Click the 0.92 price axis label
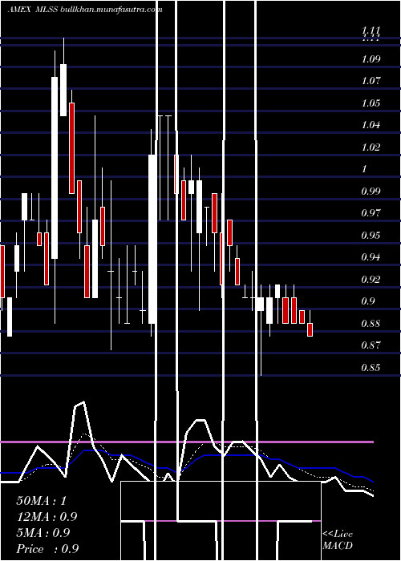 point(371,279)
